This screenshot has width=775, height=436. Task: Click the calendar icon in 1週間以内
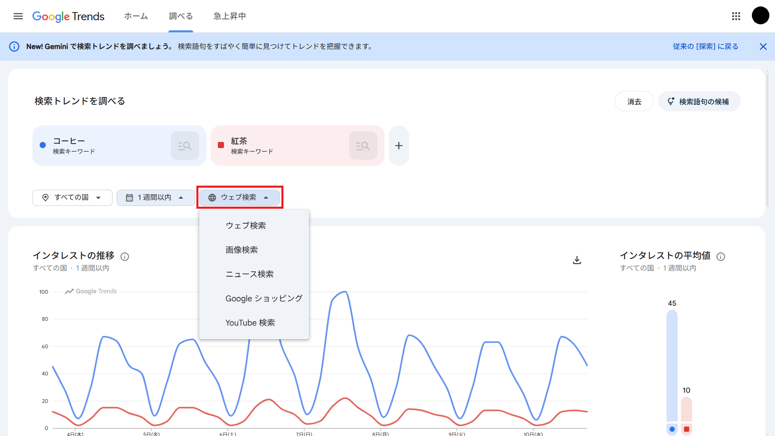tap(129, 197)
